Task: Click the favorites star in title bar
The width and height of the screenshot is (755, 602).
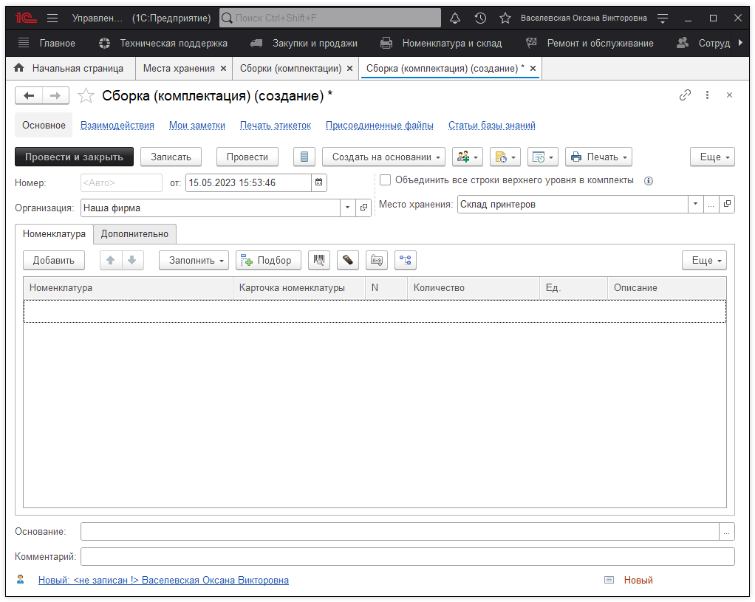Action: point(505,18)
